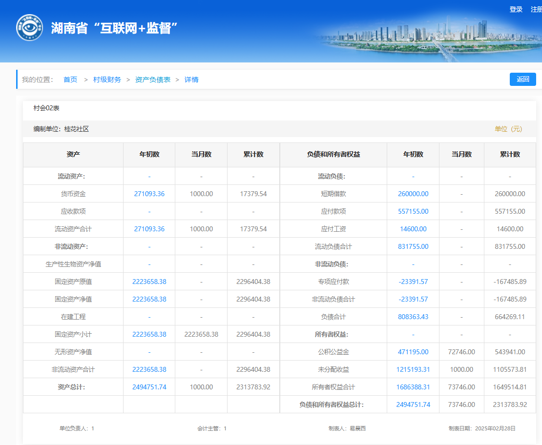Image resolution: width=542 pixels, height=445 pixels.
Task: Select 专项应付款 累计数 value -167485.89
Action: pyautogui.click(x=510, y=282)
